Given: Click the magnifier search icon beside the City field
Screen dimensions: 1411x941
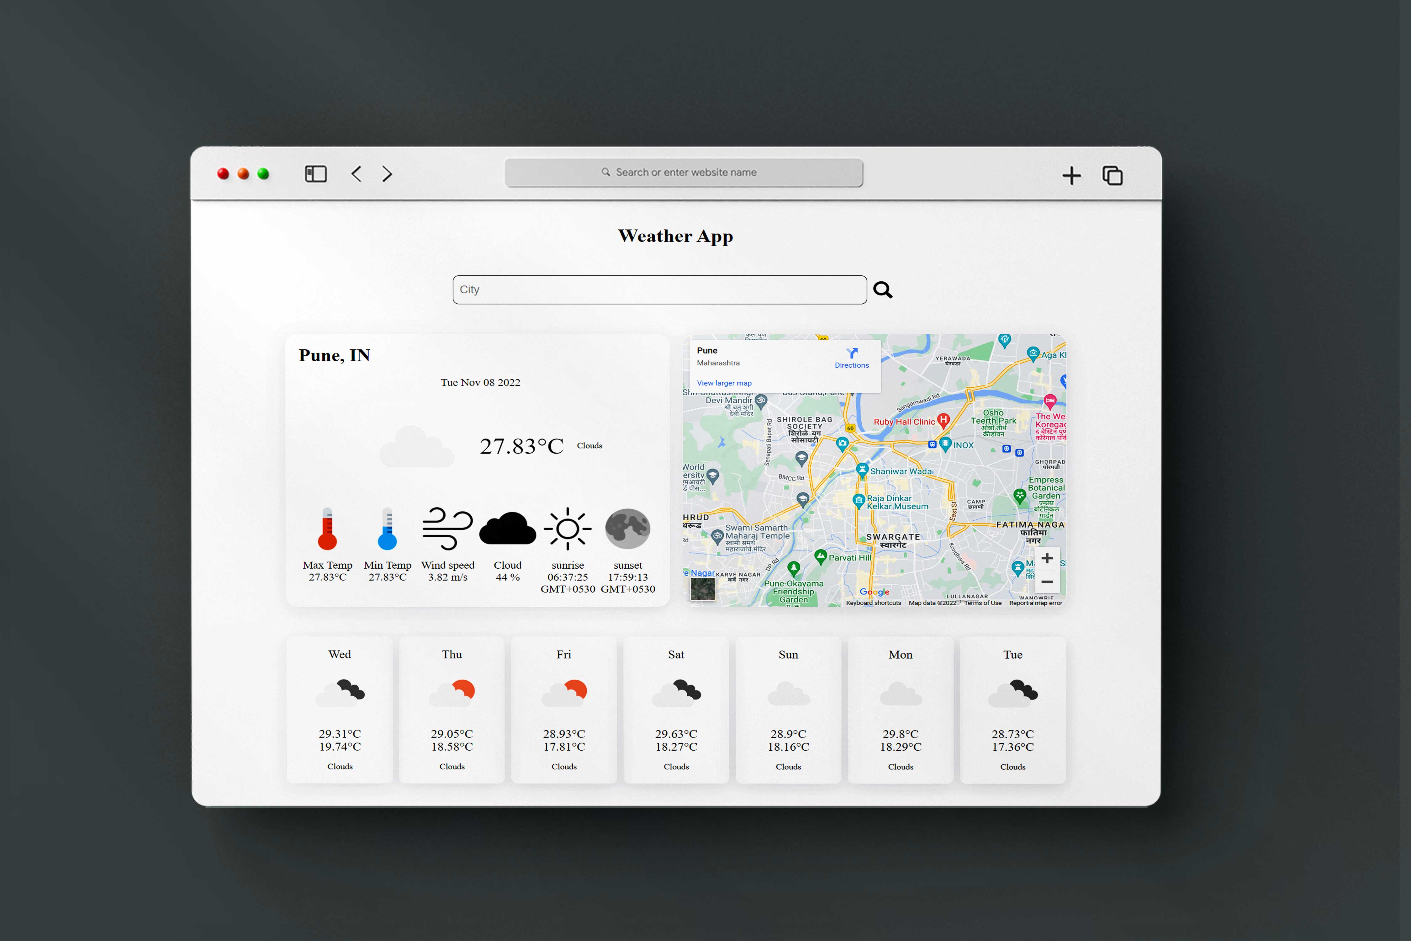Looking at the screenshot, I should [x=882, y=290].
